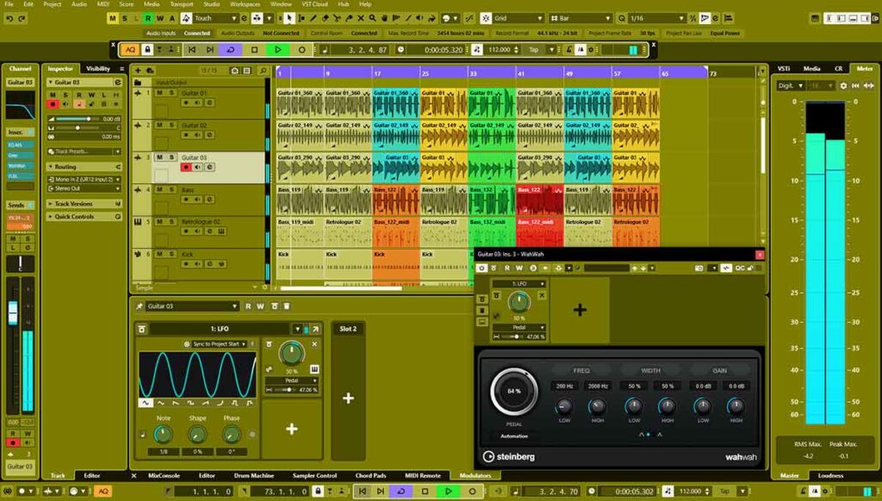Switch to the MixConsole tab
The width and height of the screenshot is (882, 501).
tap(165, 475)
